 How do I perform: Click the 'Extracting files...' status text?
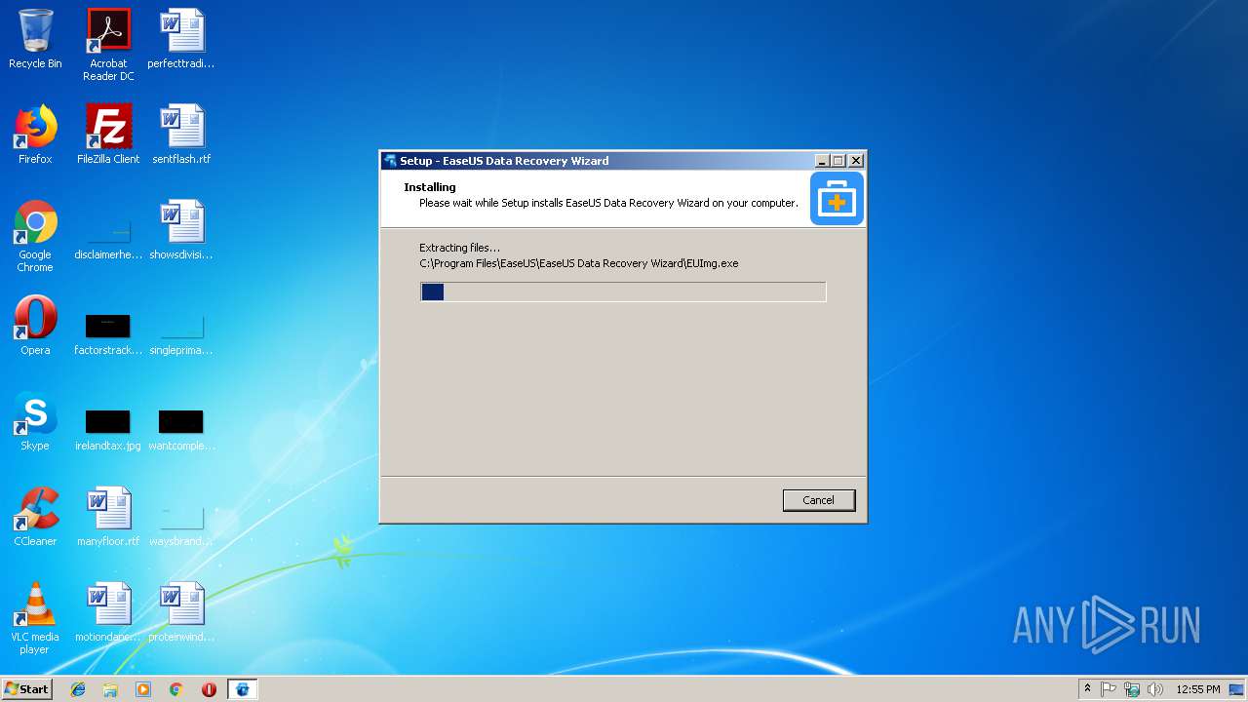459,248
